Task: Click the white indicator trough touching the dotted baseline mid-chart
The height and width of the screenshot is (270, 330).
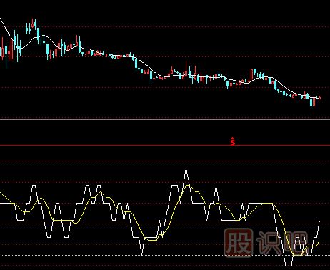Action: pyautogui.click(x=142, y=254)
